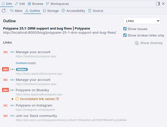The width and height of the screenshot is (167, 127).
Task: Click the Show Overlay button
Action: [149, 43]
